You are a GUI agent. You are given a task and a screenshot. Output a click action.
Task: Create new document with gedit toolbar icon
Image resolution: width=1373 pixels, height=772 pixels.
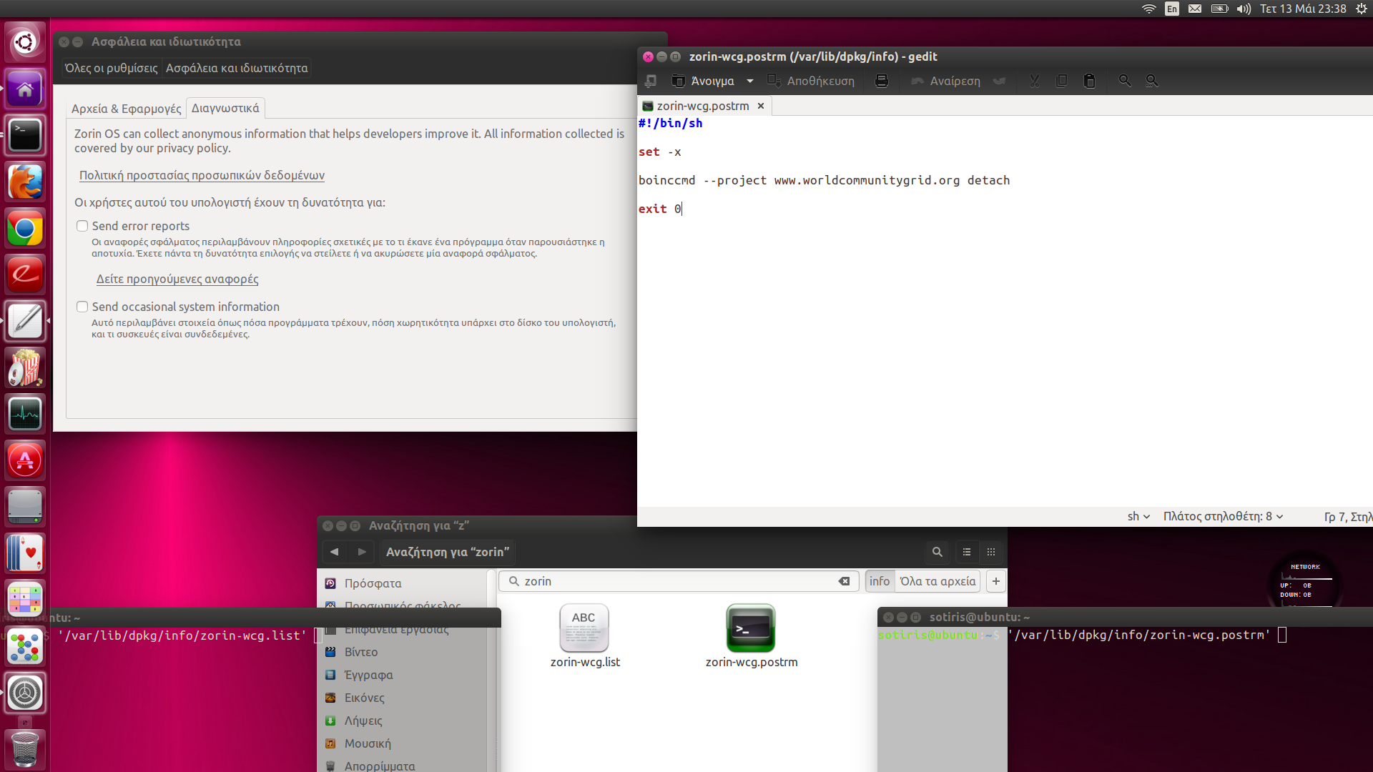(650, 81)
